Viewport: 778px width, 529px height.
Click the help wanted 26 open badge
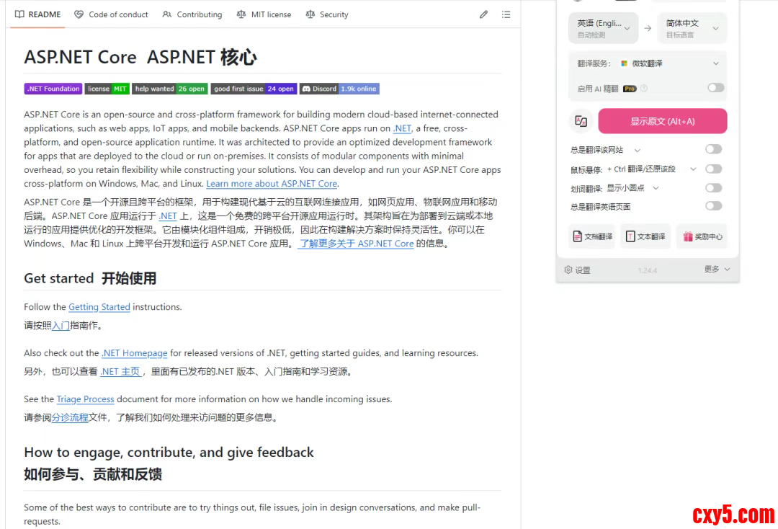(x=170, y=89)
